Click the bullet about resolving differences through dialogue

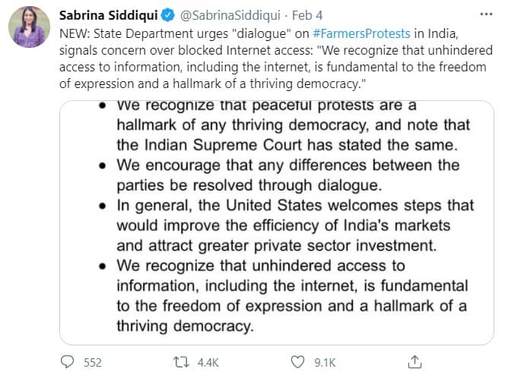click(x=289, y=175)
